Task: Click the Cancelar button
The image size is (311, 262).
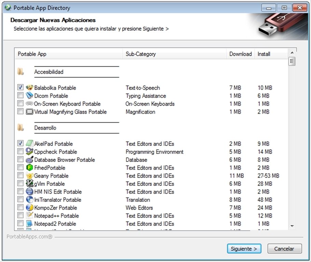Action: (x=285, y=249)
